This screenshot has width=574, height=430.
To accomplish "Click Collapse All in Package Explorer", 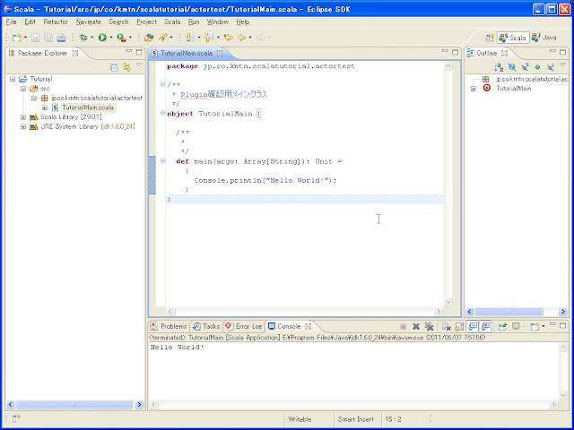I will pyautogui.click(x=114, y=67).
